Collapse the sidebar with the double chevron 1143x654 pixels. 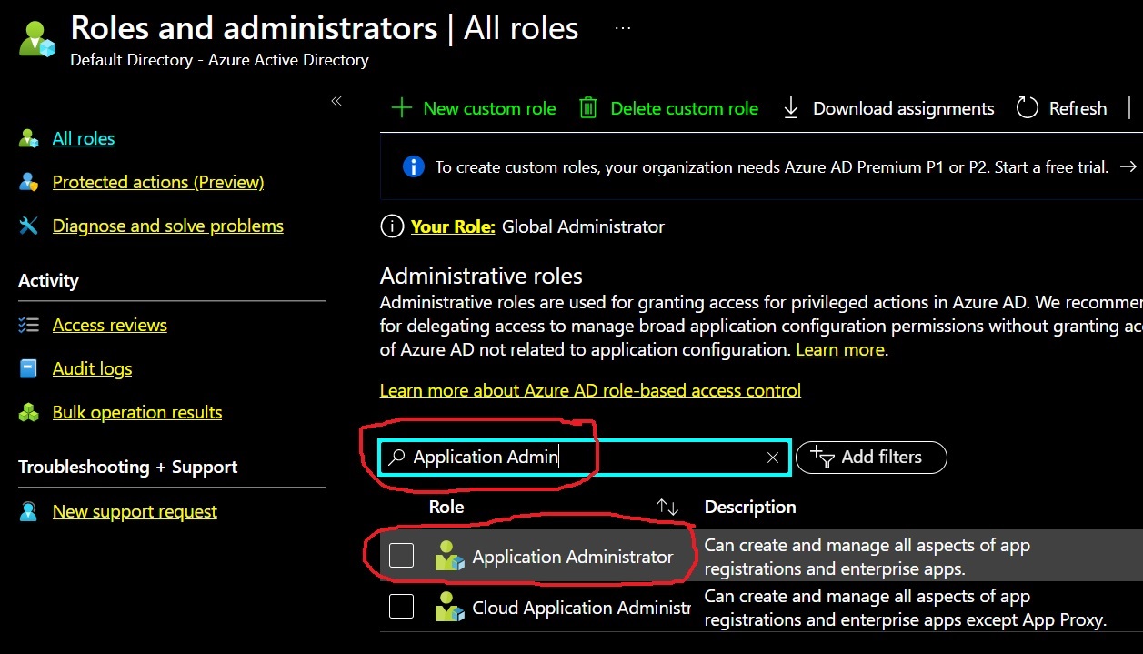click(x=336, y=101)
